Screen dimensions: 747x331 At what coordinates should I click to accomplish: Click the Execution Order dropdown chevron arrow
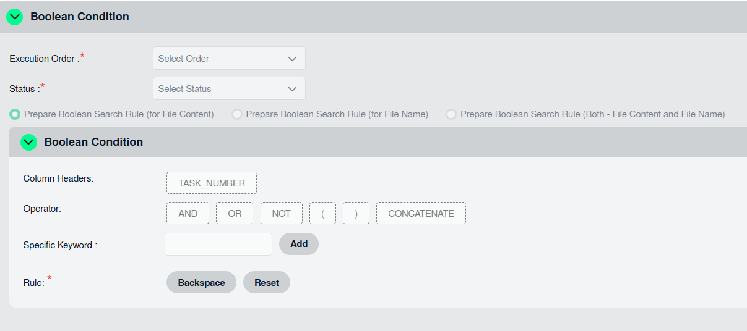click(x=292, y=59)
